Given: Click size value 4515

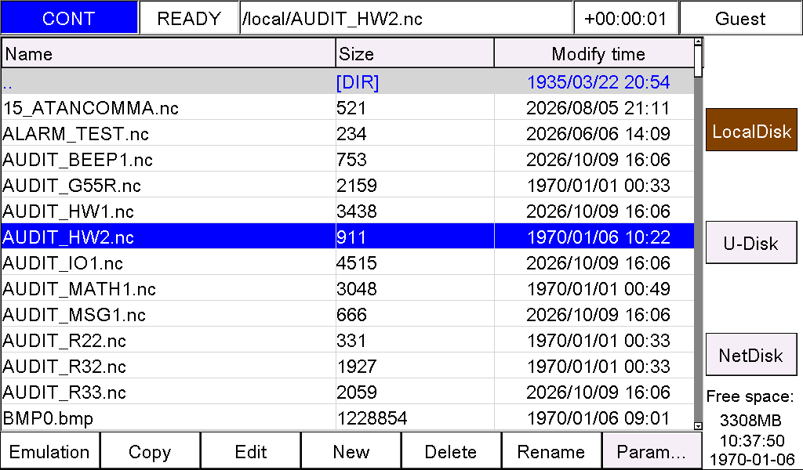Looking at the screenshot, I should (x=357, y=263).
